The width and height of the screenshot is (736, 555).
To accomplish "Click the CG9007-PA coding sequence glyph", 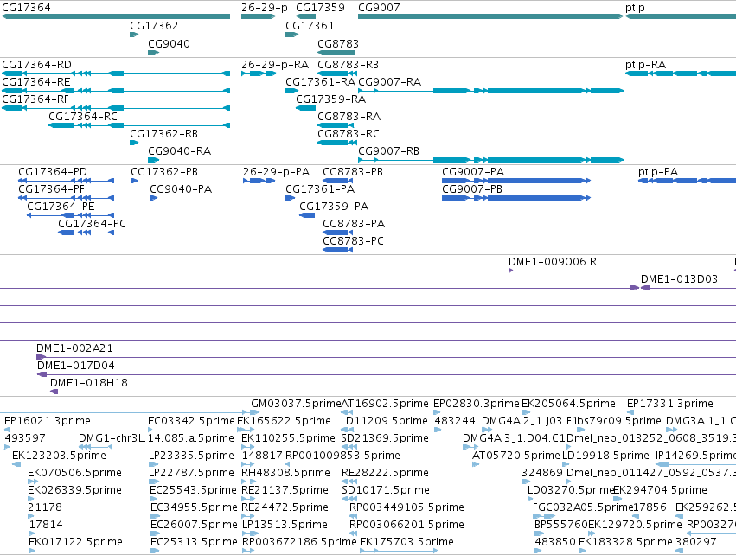I will point(515,181).
